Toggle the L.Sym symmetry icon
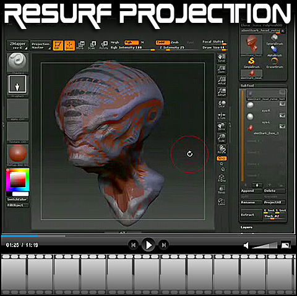This screenshot has height=296, width=297. pyautogui.click(x=222, y=116)
